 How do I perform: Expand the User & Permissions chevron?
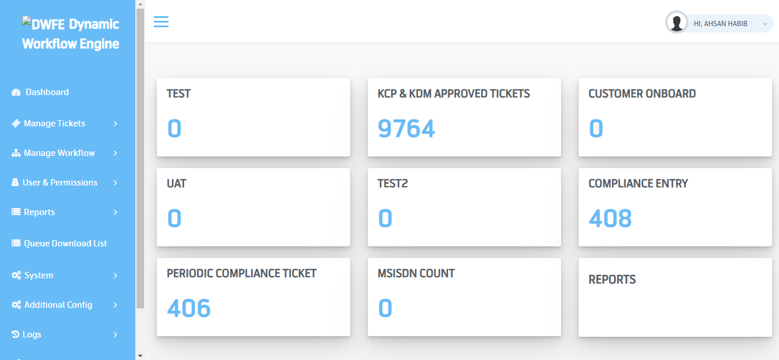[116, 183]
